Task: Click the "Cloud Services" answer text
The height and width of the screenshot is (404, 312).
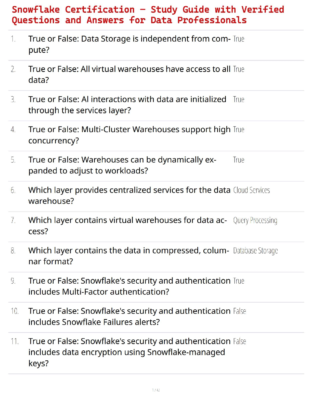Action: coord(251,190)
